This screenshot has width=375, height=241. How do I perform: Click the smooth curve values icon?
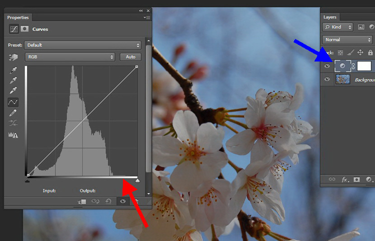coord(13,123)
